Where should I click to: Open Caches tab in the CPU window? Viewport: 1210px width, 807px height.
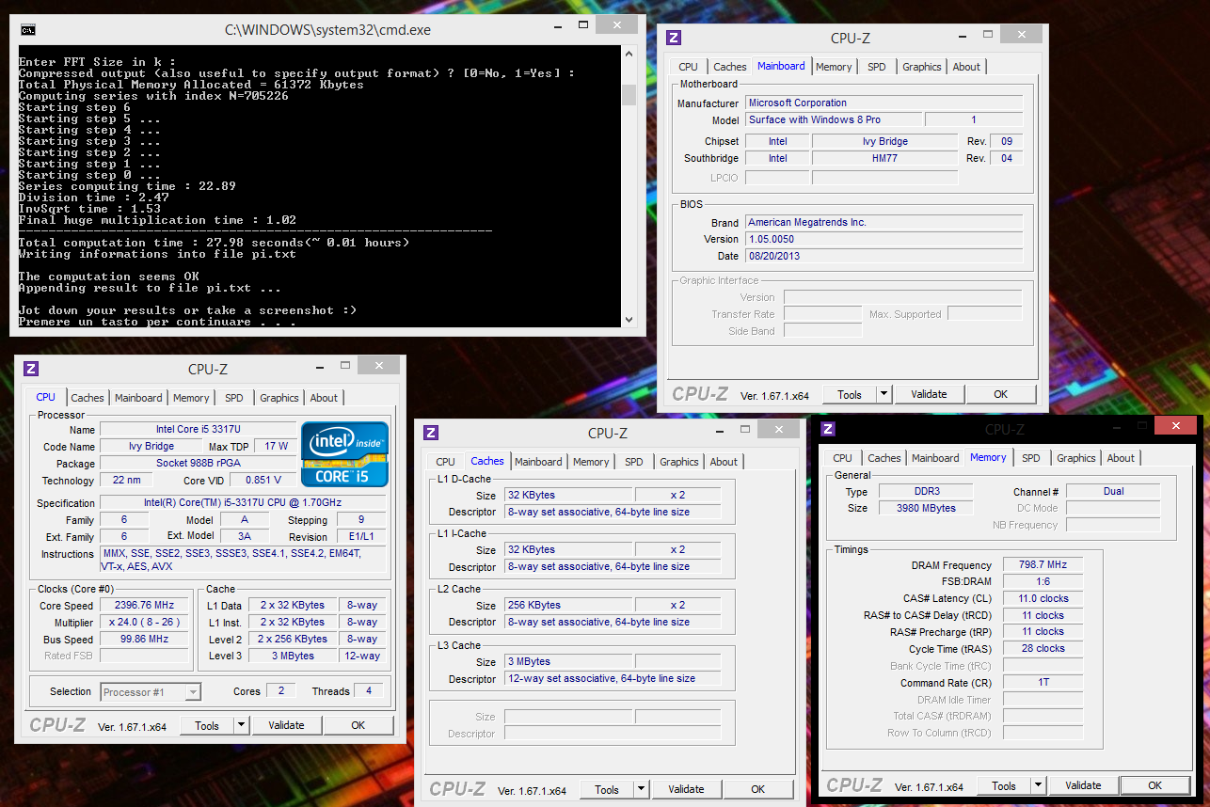[x=88, y=398]
